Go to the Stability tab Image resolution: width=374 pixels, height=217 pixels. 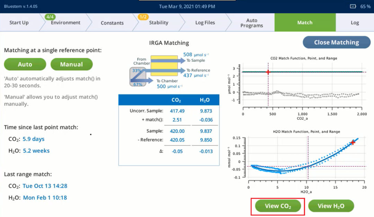(x=158, y=23)
